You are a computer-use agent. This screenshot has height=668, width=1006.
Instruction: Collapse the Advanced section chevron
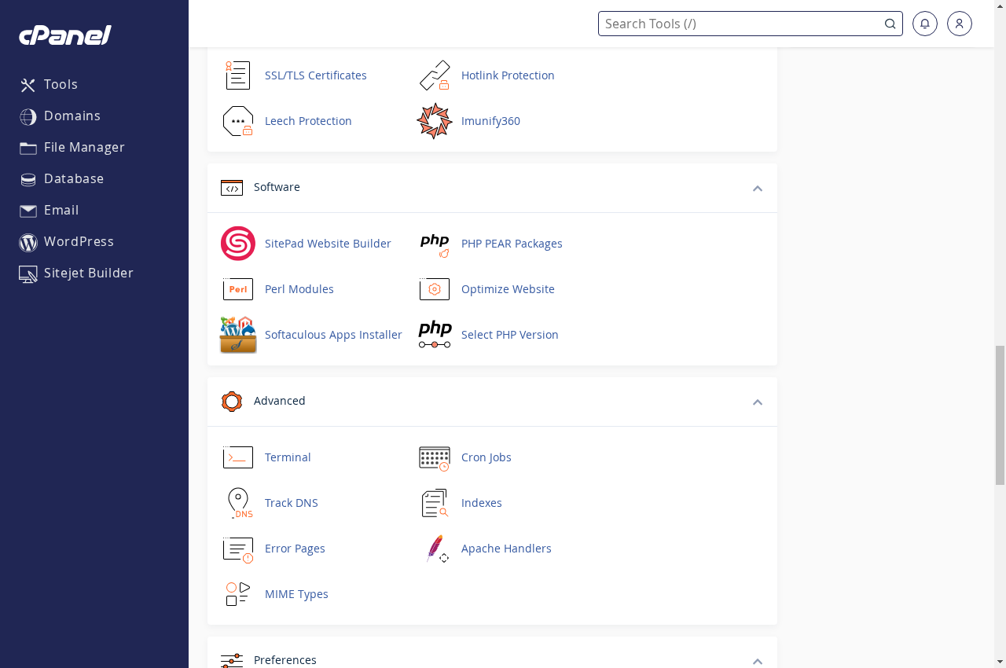coord(758,402)
